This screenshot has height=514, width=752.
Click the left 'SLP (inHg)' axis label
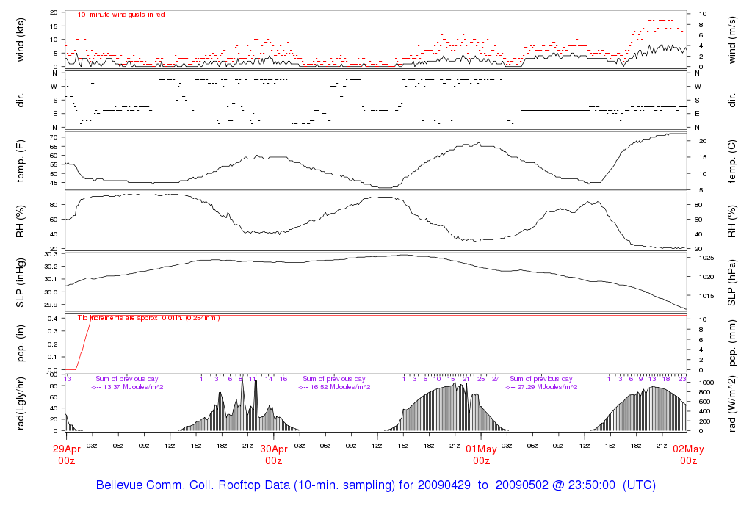click(20, 283)
